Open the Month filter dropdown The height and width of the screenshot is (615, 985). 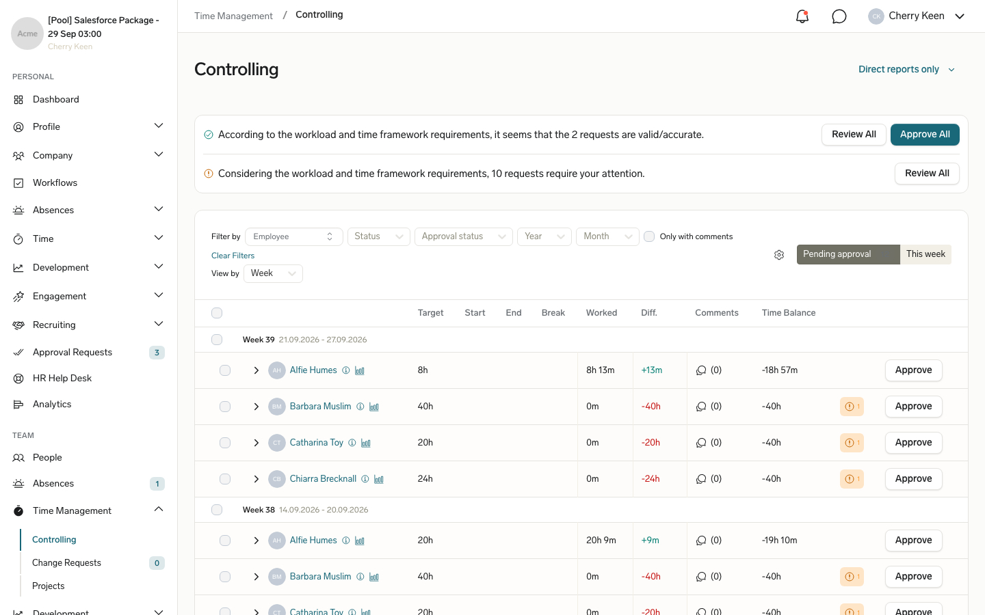pyautogui.click(x=607, y=236)
